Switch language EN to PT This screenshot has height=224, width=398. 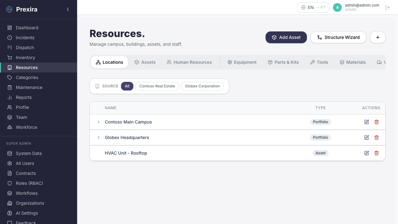[x=313, y=7]
